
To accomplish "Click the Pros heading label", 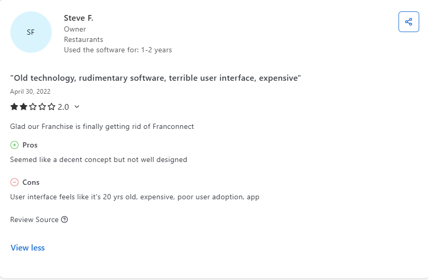I will (30, 145).
